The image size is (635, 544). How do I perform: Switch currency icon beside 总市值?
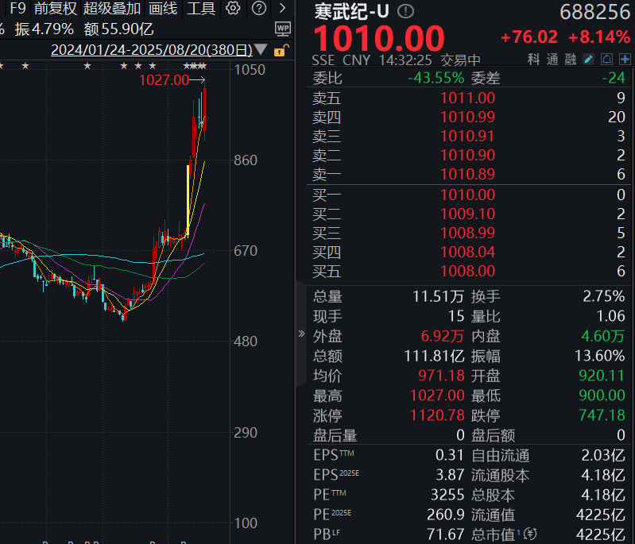click(x=530, y=534)
